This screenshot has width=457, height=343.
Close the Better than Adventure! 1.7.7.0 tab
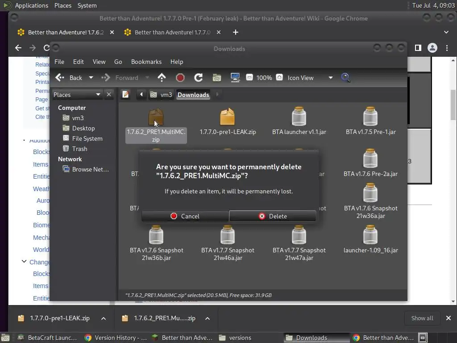click(219, 32)
